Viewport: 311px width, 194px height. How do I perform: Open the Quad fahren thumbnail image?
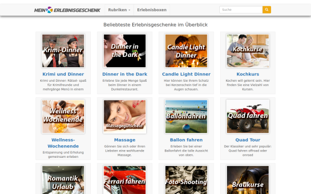pos(248,116)
